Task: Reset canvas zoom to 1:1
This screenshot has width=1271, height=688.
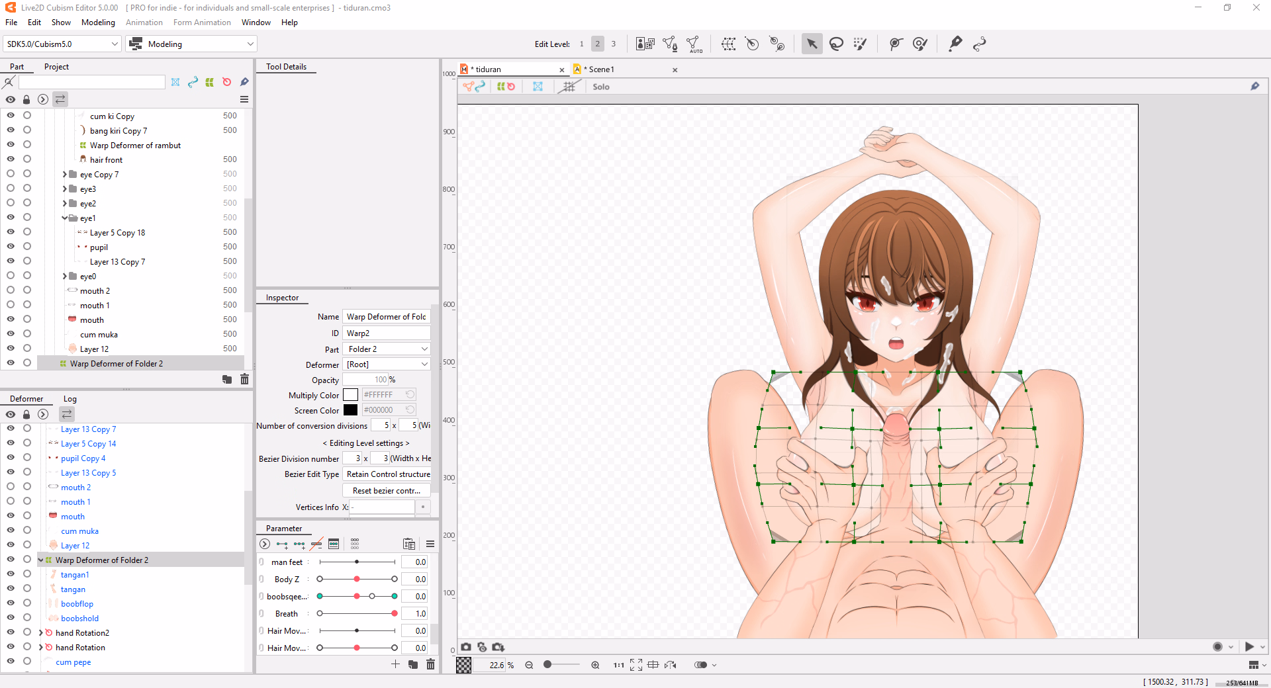Action: (618, 665)
